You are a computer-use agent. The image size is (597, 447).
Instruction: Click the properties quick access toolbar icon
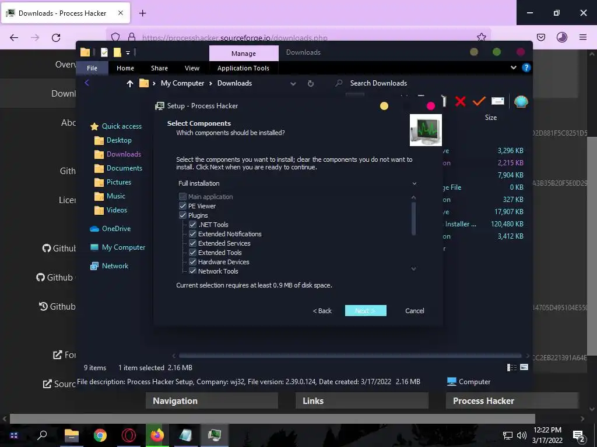click(x=104, y=52)
